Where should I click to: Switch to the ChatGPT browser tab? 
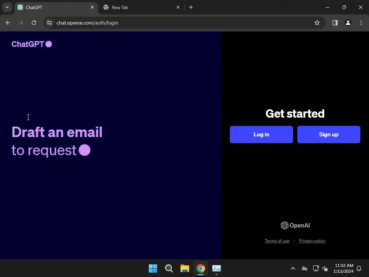(x=56, y=7)
